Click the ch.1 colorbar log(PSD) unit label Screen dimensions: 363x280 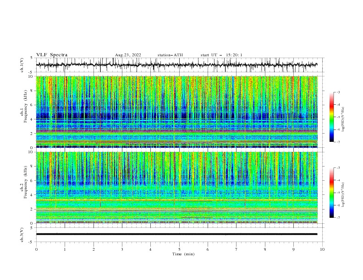point(343,119)
